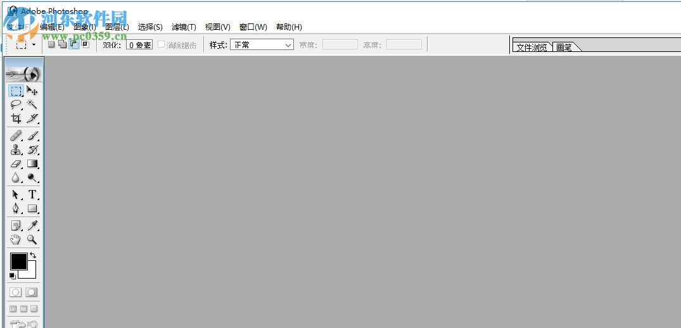The height and width of the screenshot is (328, 681).
Task: Select the Eraser tool
Action: coord(16,163)
